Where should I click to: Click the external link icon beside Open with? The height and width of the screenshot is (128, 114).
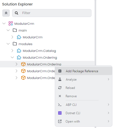60,121
